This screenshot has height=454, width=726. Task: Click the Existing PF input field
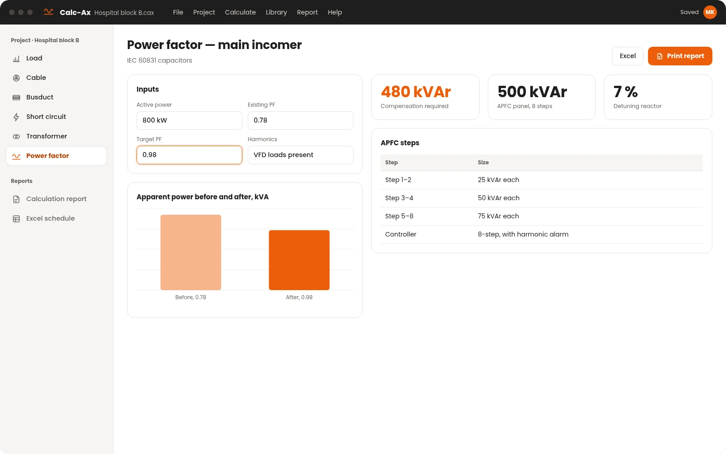tap(300, 120)
